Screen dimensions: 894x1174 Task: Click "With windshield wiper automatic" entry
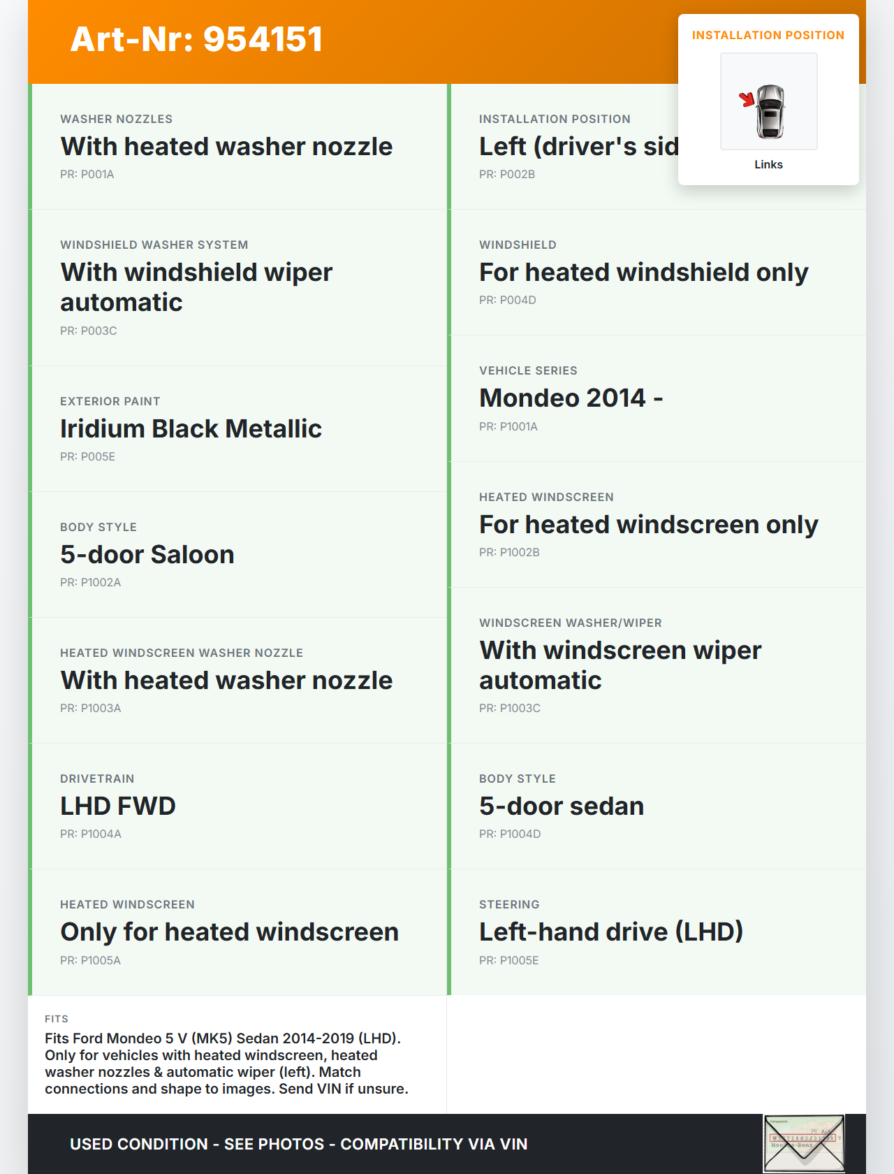point(196,287)
